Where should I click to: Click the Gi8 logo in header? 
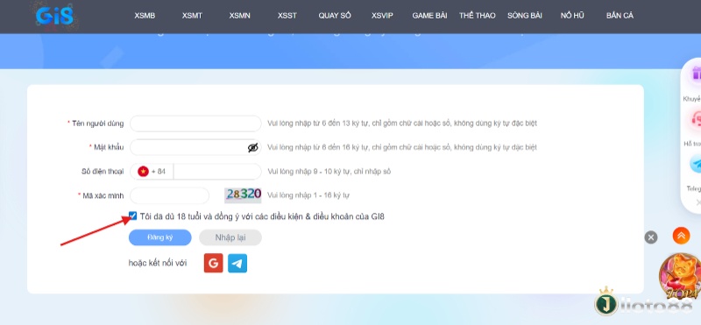(x=54, y=16)
